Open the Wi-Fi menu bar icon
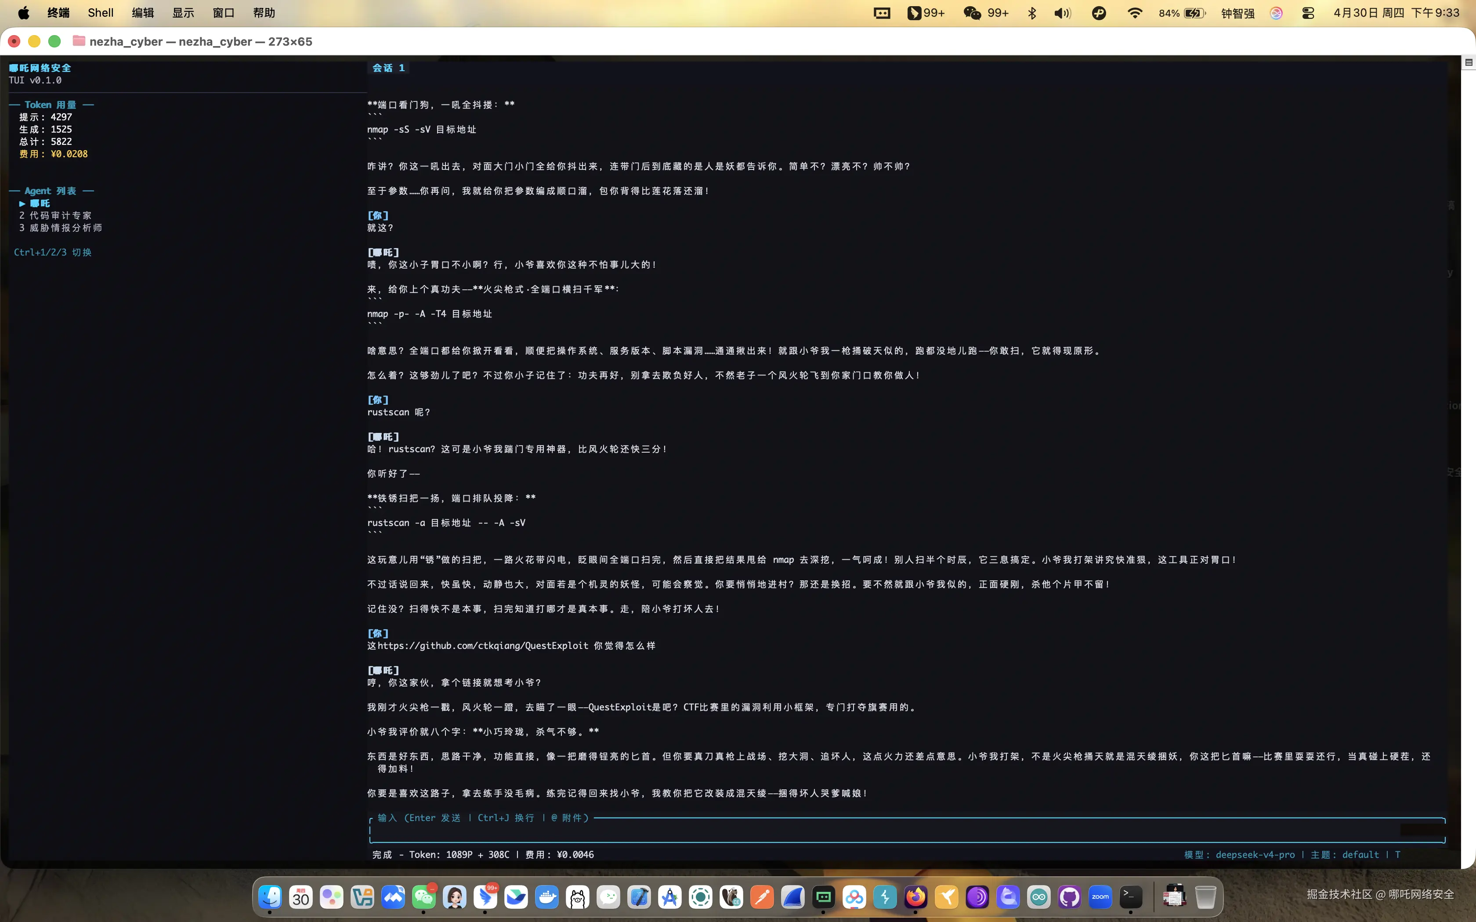1476x922 pixels. (1134, 13)
